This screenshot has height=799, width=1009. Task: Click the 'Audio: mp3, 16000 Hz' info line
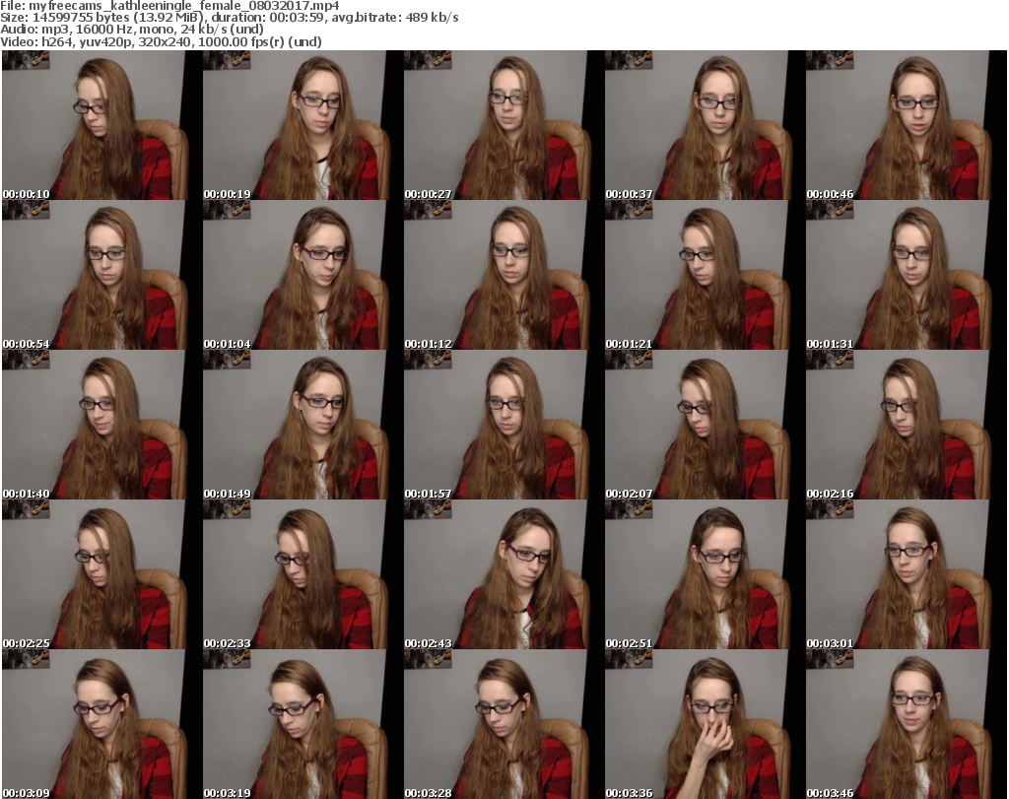click(132, 30)
